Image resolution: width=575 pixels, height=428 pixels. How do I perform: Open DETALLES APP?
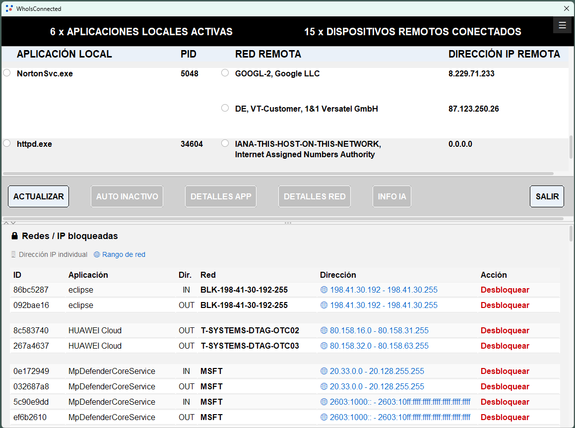click(221, 196)
